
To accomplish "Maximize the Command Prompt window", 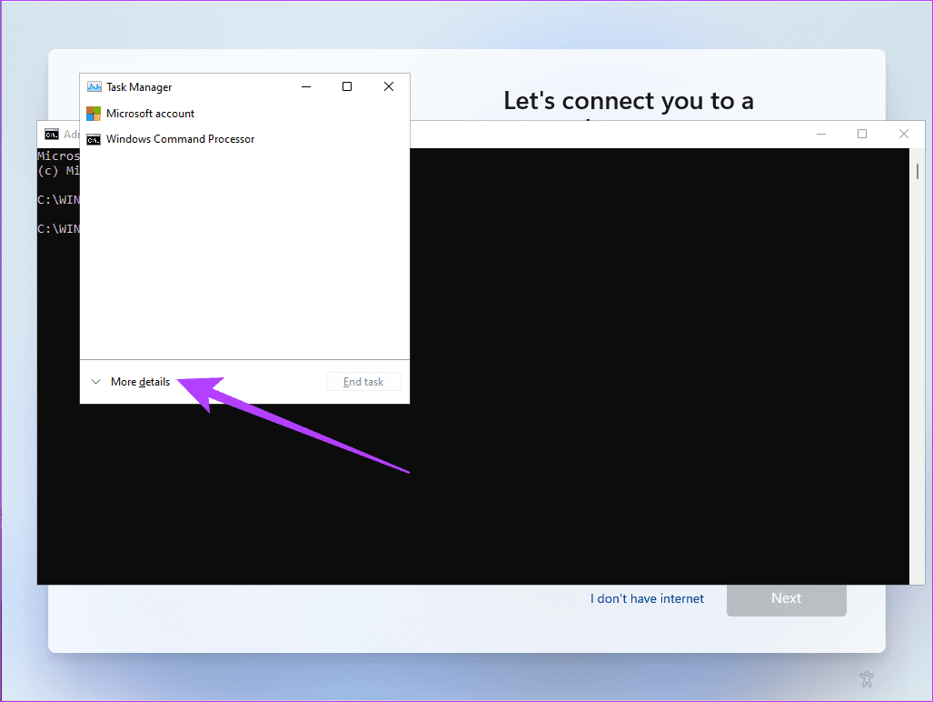I will 862,134.
